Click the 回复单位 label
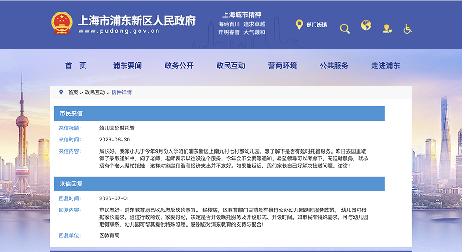This screenshot has width=462, height=252. click(x=70, y=235)
